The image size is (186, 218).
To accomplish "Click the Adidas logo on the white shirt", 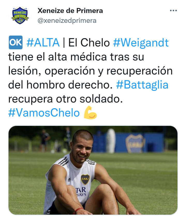I will (69, 180).
